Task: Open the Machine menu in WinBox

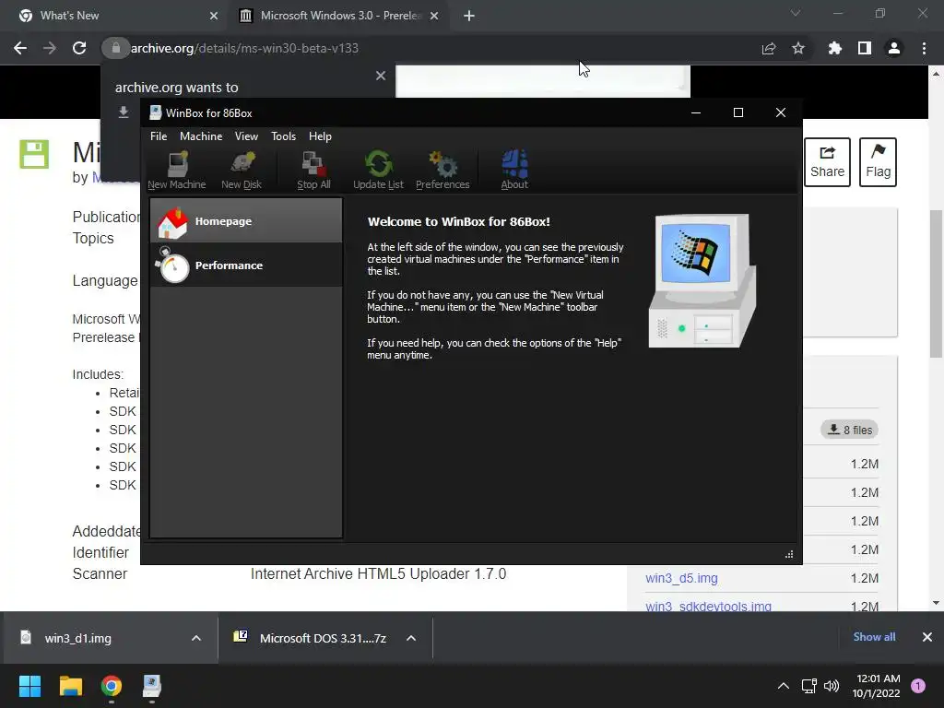Action: coord(201,136)
